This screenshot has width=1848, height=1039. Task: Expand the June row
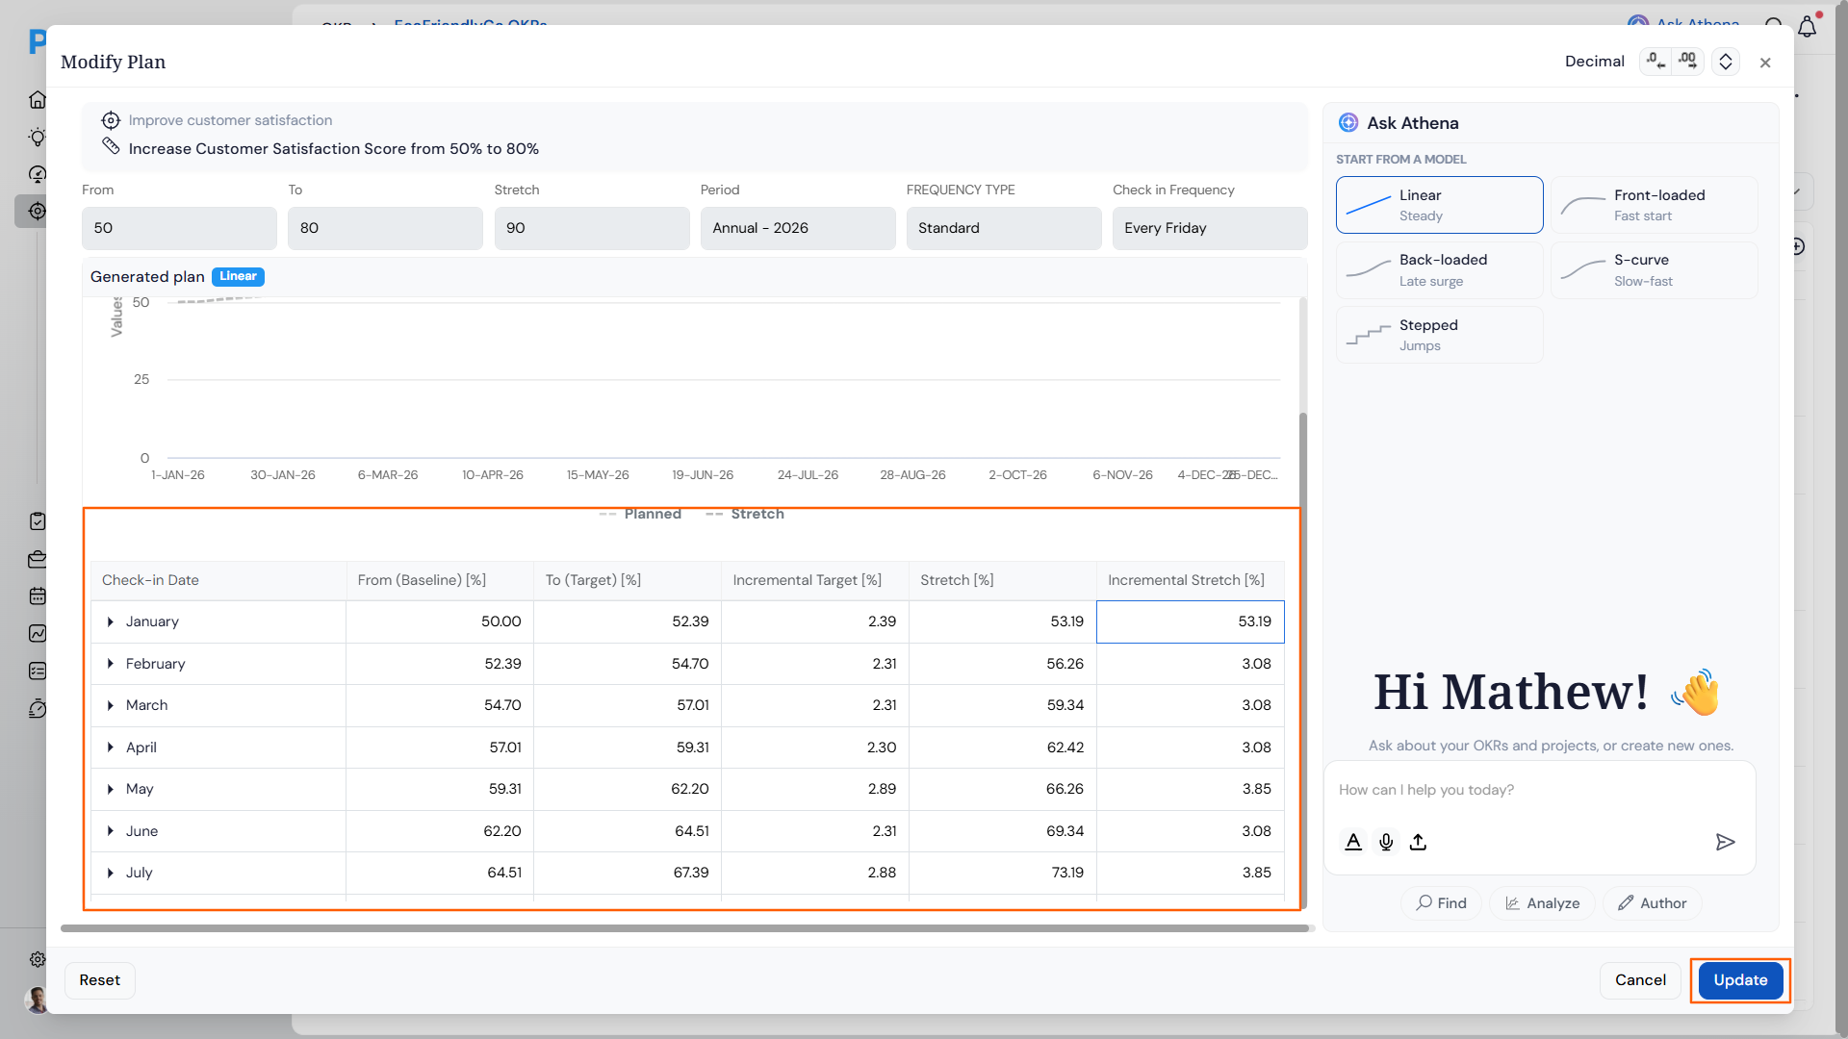coord(111,831)
